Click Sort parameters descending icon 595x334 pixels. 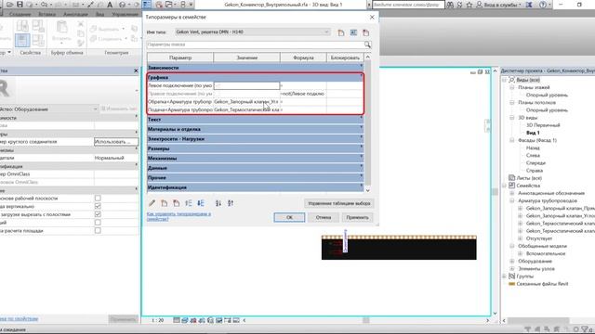click(x=231, y=203)
